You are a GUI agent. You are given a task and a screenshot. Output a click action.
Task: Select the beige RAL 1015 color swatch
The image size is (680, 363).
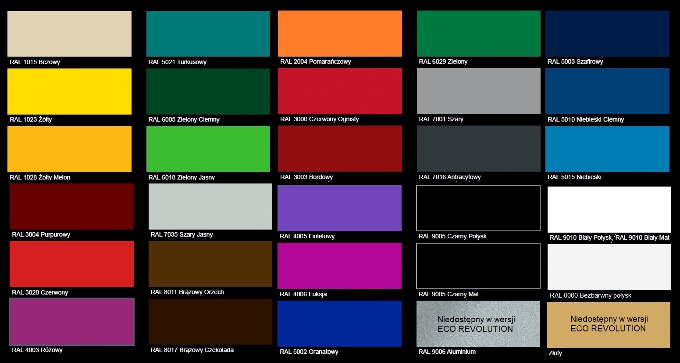[69, 34]
